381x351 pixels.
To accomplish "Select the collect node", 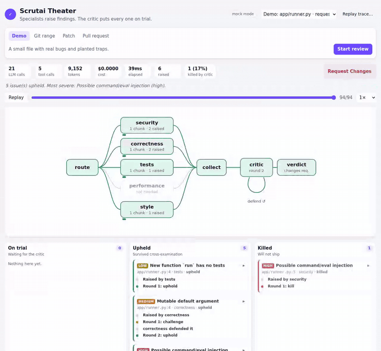I will tap(211, 167).
